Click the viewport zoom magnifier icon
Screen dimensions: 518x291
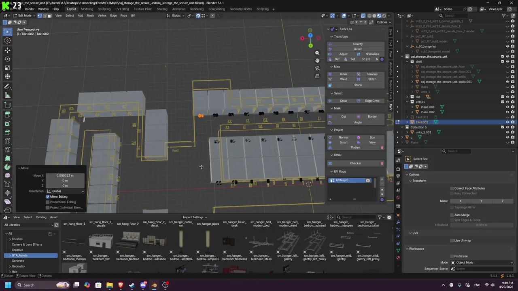pyautogui.click(x=317, y=53)
